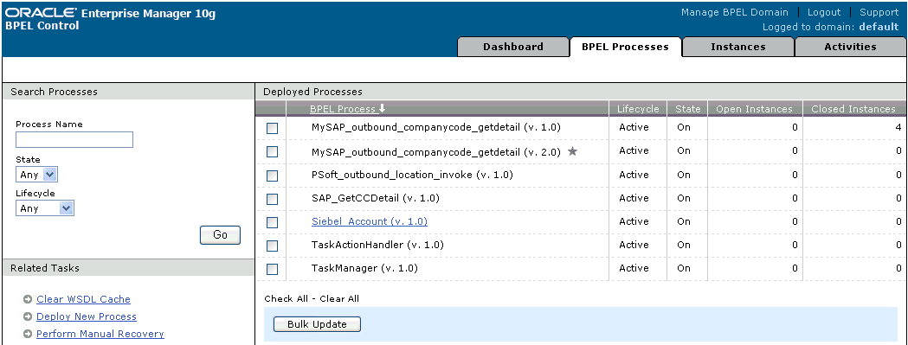Screen dimensions: 908x345
Task: Click the Bulk Update button
Action: tap(317, 324)
